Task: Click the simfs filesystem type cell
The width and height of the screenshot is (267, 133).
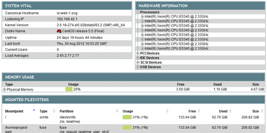Action: click(x=44, y=117)
